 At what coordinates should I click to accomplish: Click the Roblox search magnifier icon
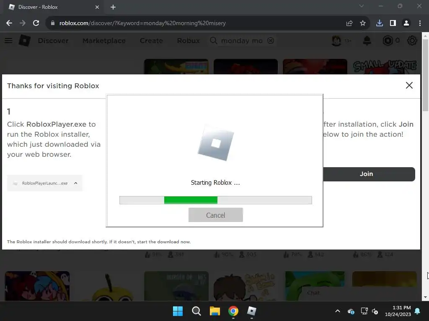click(213, 41)
